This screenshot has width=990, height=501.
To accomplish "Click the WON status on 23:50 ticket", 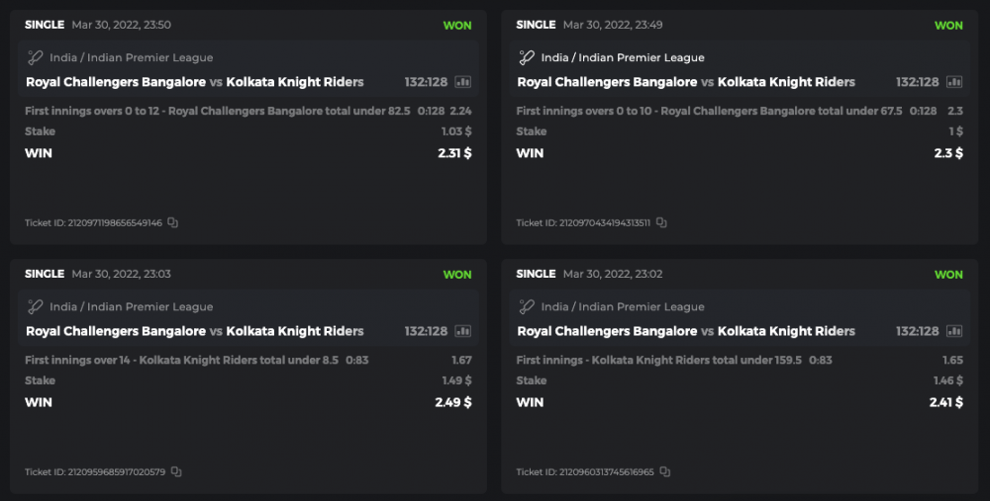I will [457, 26].
